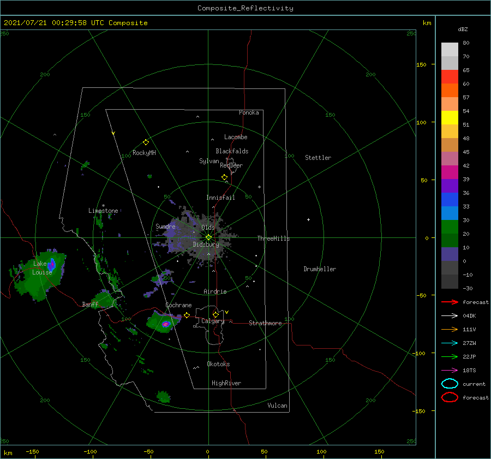Click the Didsbury city label
This screenshot has width=491, height=459.
(206, 245)
